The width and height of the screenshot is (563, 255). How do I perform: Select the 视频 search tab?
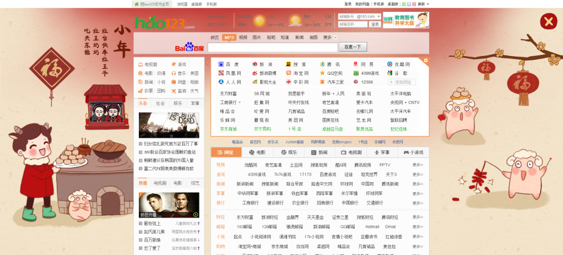[243, 37]
